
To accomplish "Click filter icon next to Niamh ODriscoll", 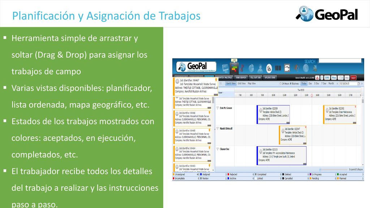I will (218, 129).
